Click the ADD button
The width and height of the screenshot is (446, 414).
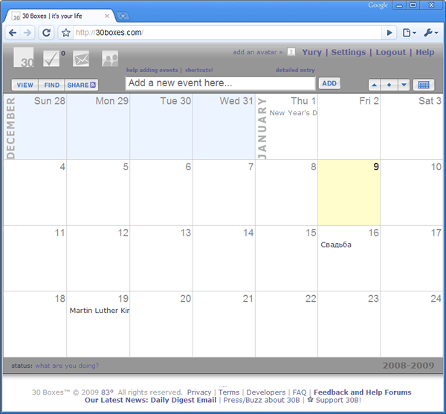coord(329,83)
